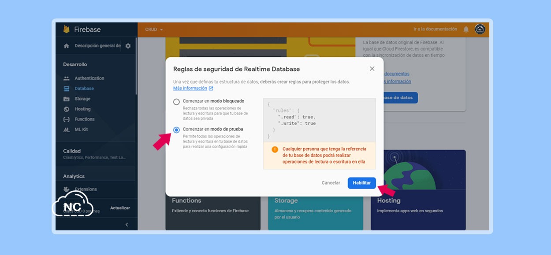This screenshot has width=551, height=255.
Task: Close the security rules dialog
Action: click(372, 69)
